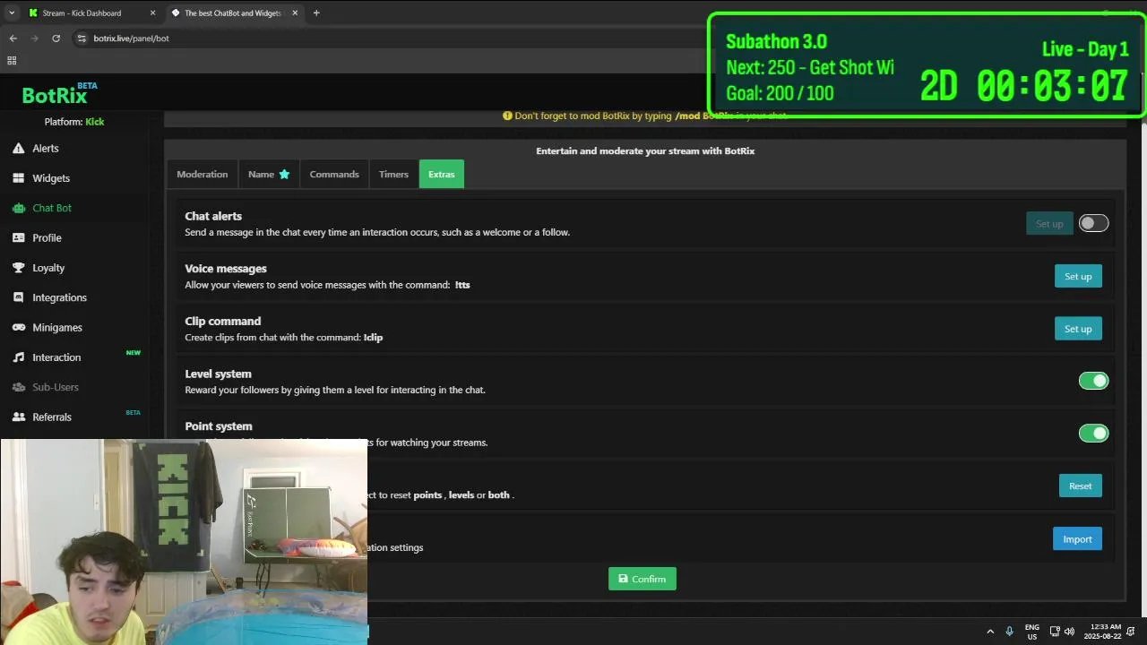Open Widgets icon in sidebar
The width and height of the screenshot is (1147, 645).
pyautogui.click(x=18, y=178)
